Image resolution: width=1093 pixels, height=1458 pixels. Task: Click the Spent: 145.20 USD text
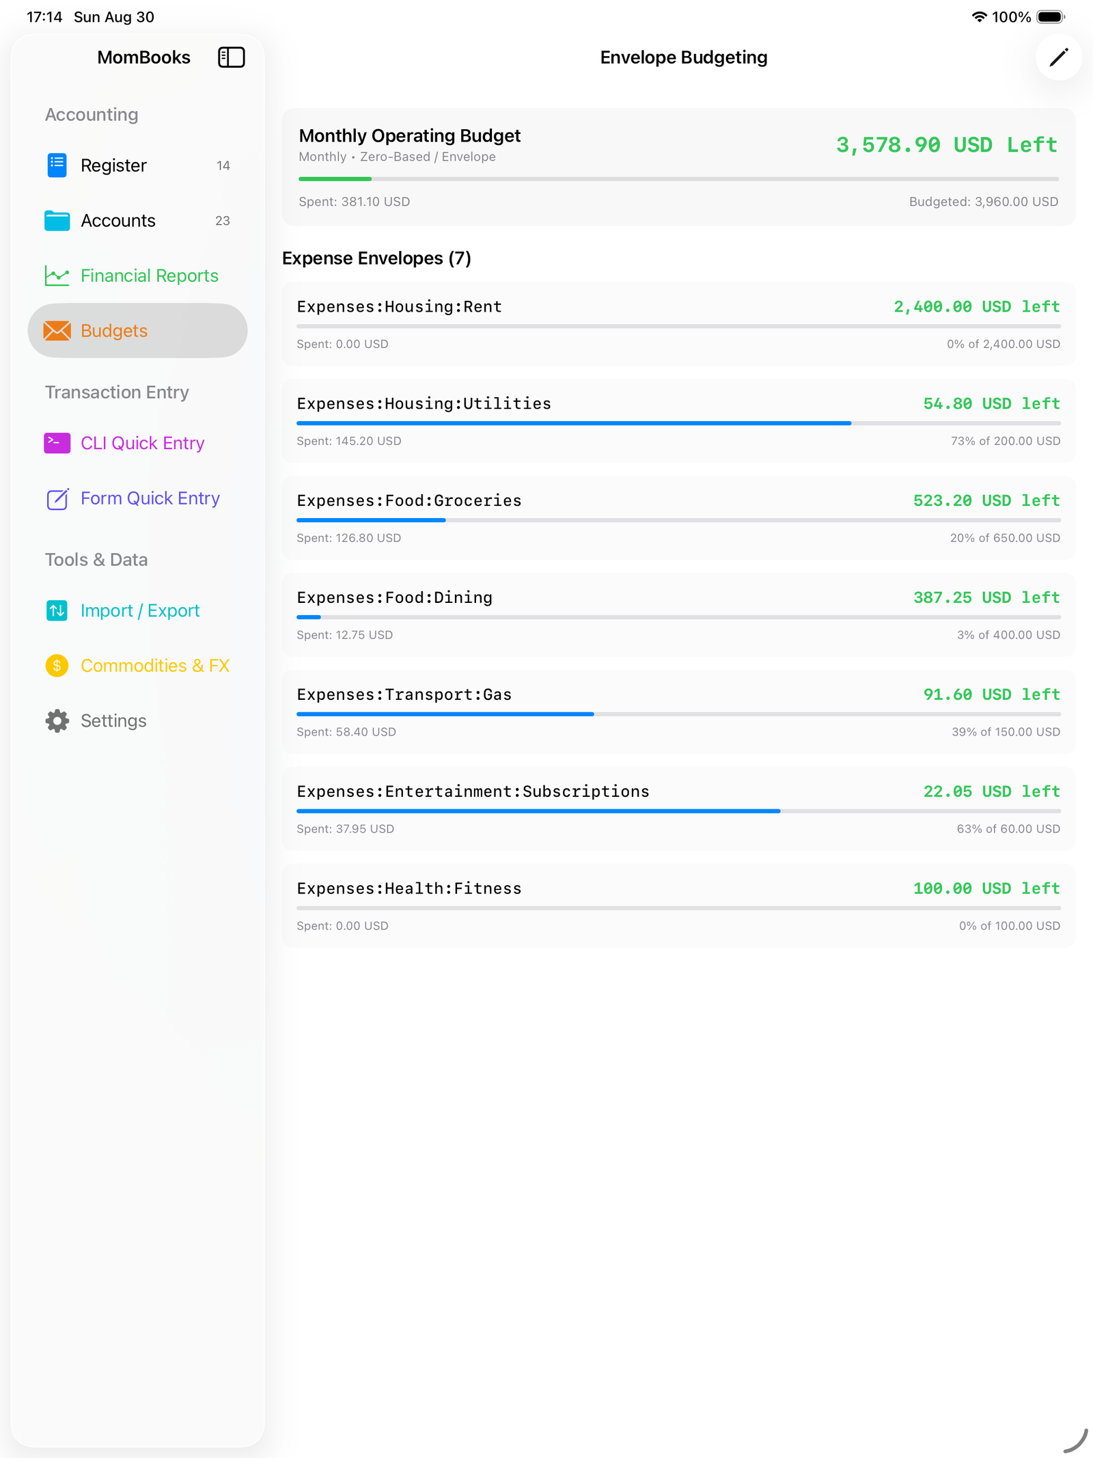point(348,441)
